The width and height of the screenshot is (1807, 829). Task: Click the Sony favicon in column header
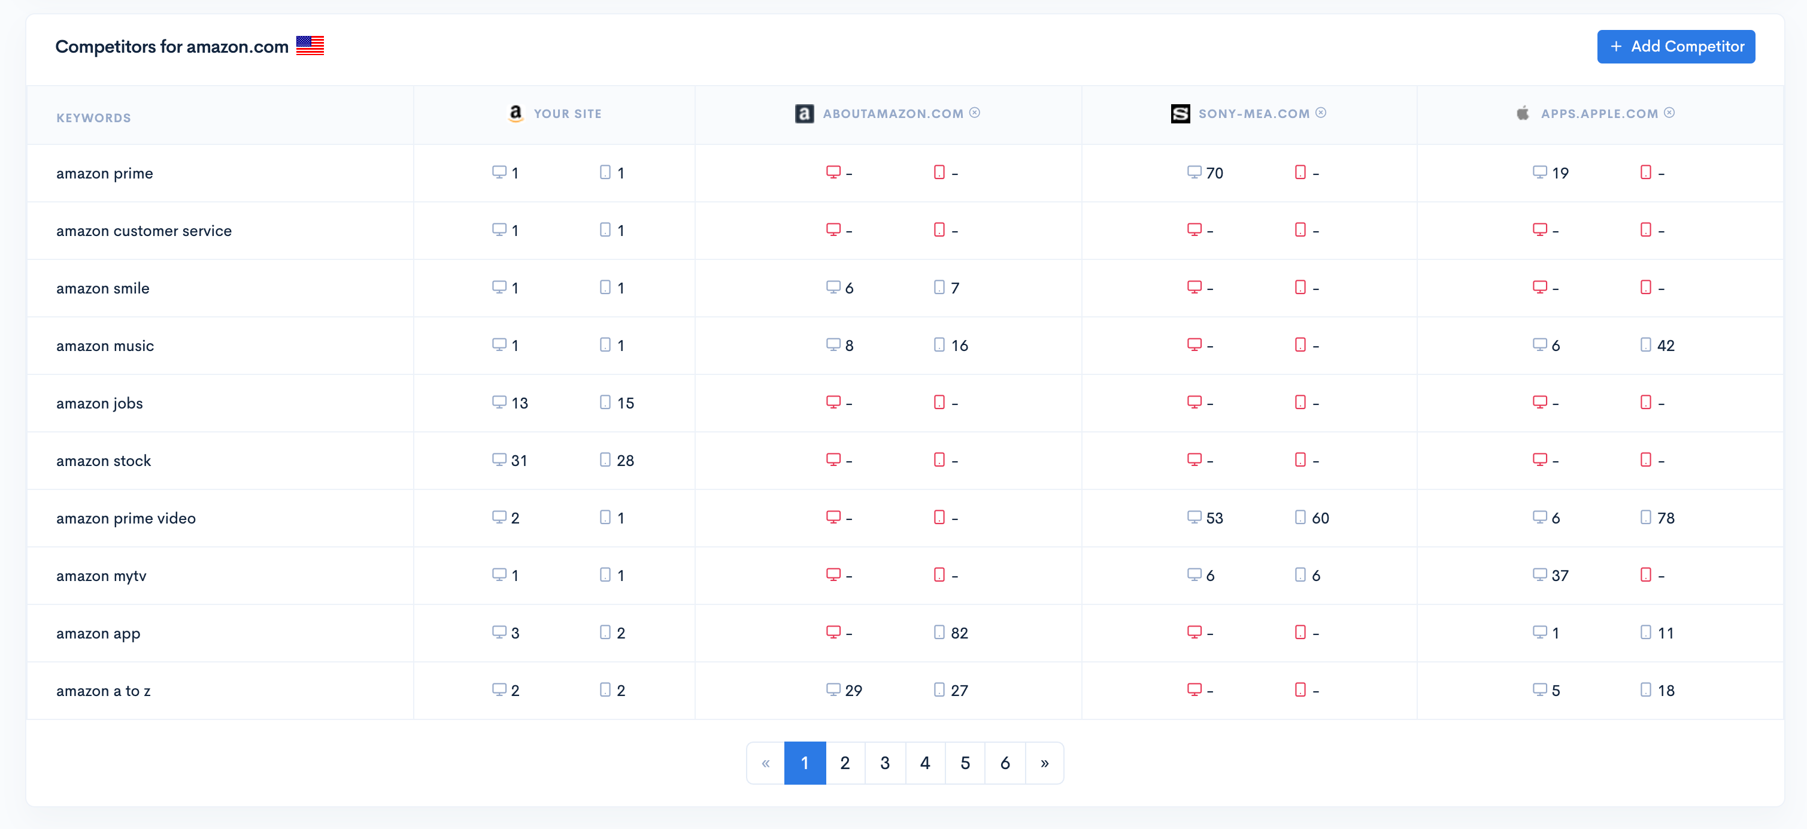(x=1180, y=114)
